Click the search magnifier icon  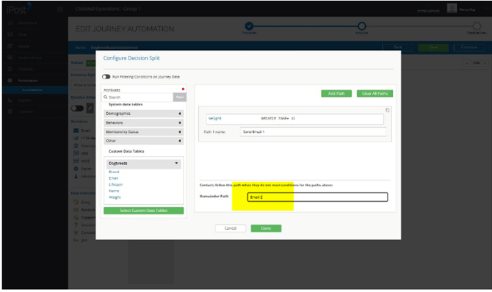pyautogui.click(x=106, y=98)
